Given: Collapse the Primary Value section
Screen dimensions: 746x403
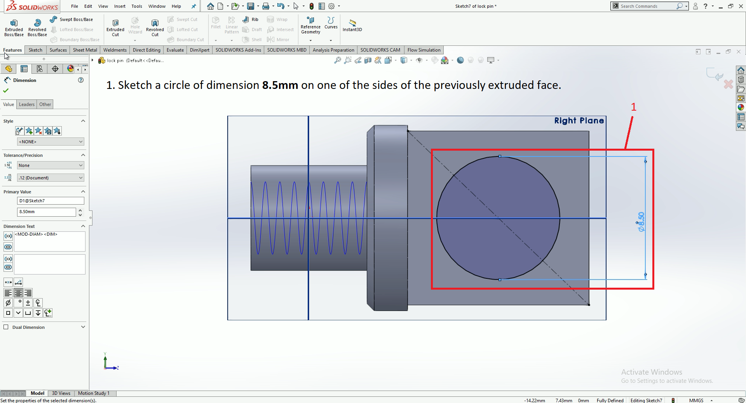Looking at the screenshot, I should tap(83, 192).
